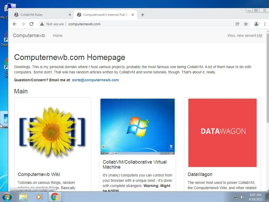Click the Not secure label text
Image resolution: width=269 pixels, height=202 pixels.
(55, 24)
